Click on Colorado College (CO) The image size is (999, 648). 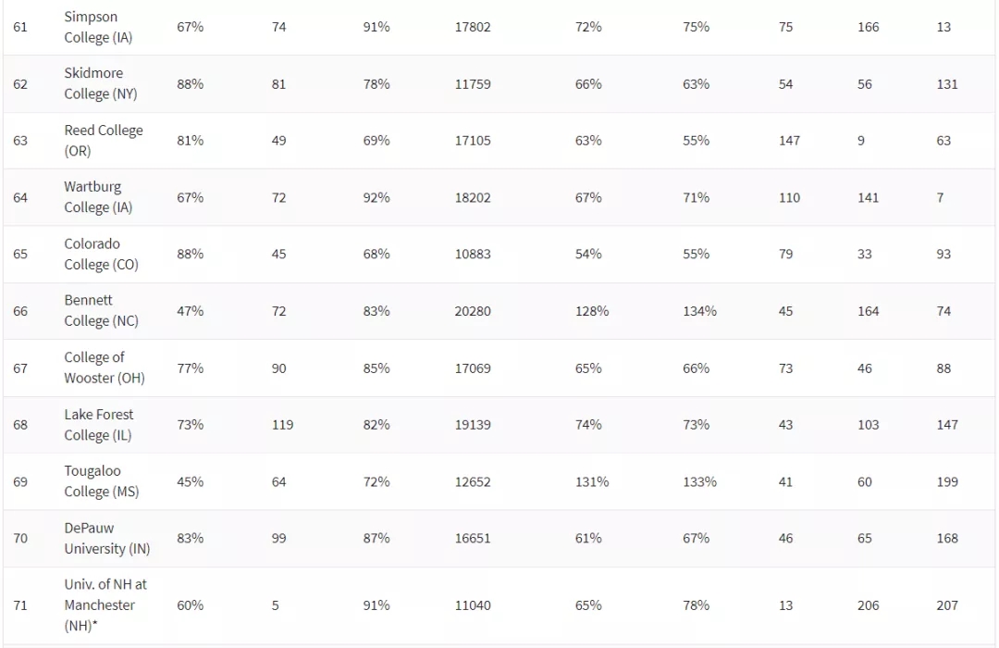(100, 254)
